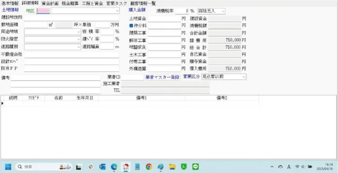Click the 敷地面積 ㎡ input field
This screenshot has height=173, width=338.
pos(36,25)
